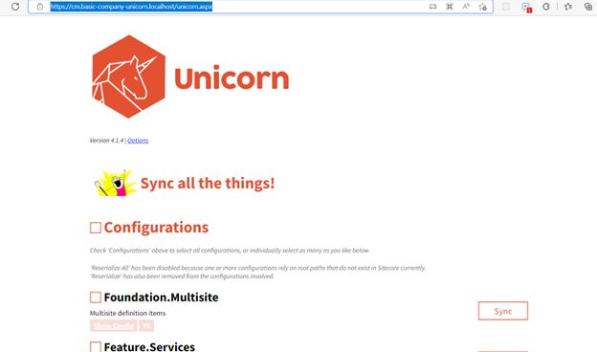Open the Options link

coord(138,141)
